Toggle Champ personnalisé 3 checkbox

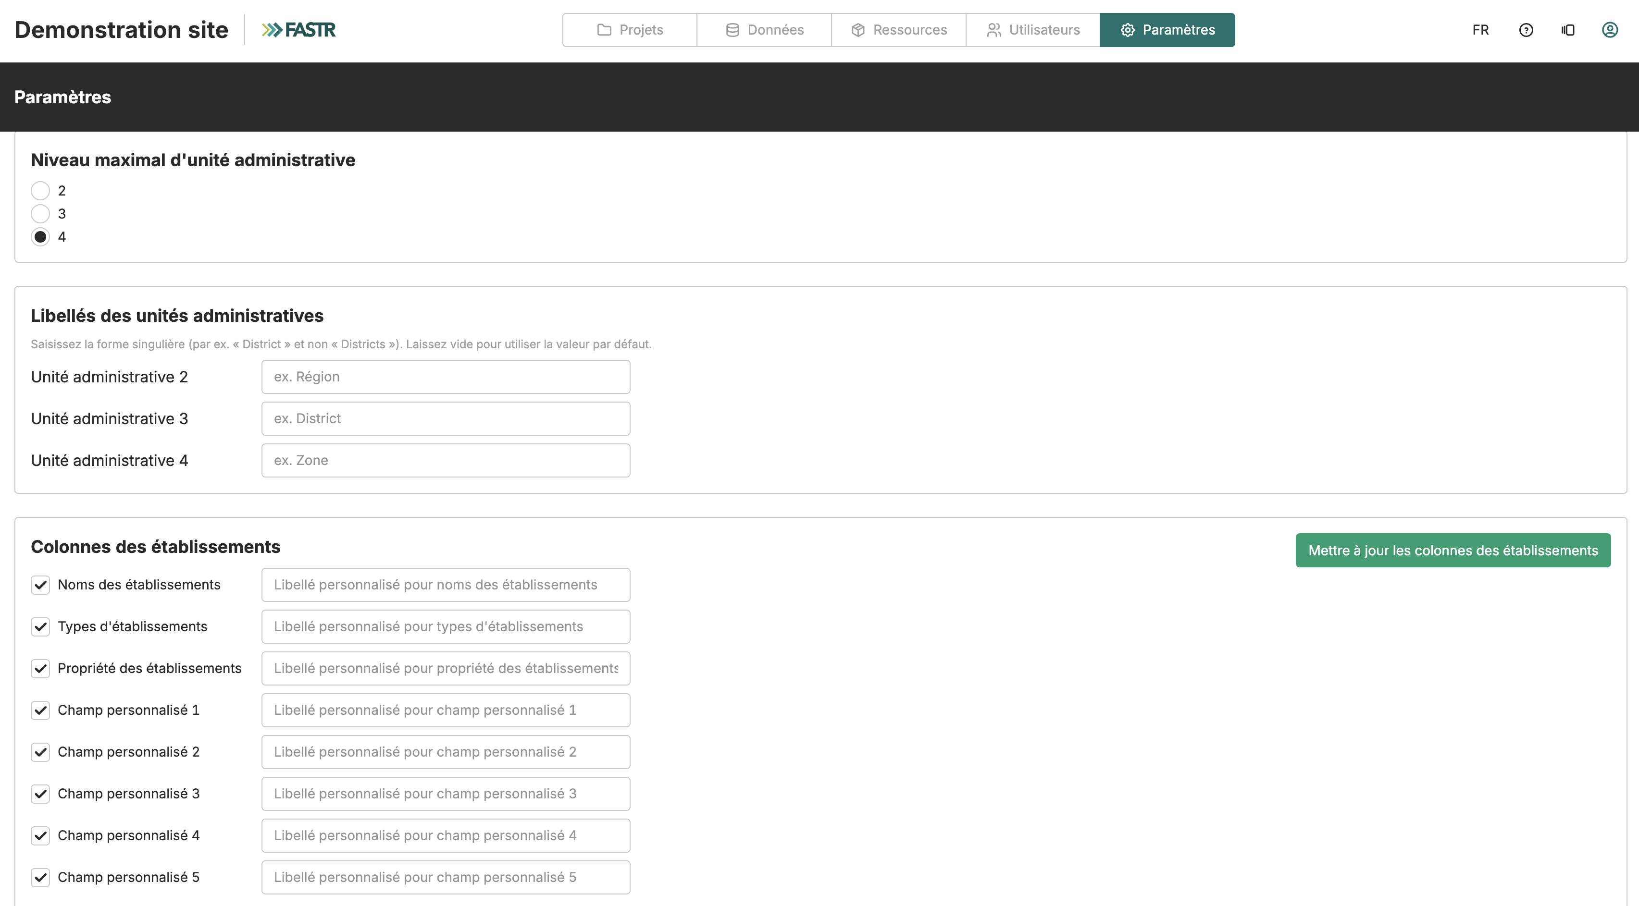(40, 794)
